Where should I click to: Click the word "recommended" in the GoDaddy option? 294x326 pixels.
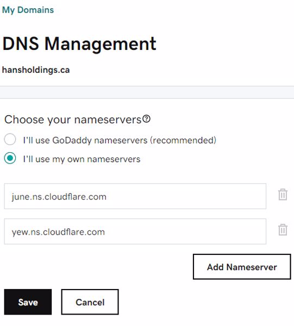pyautogui.click(x=183, y=140)
